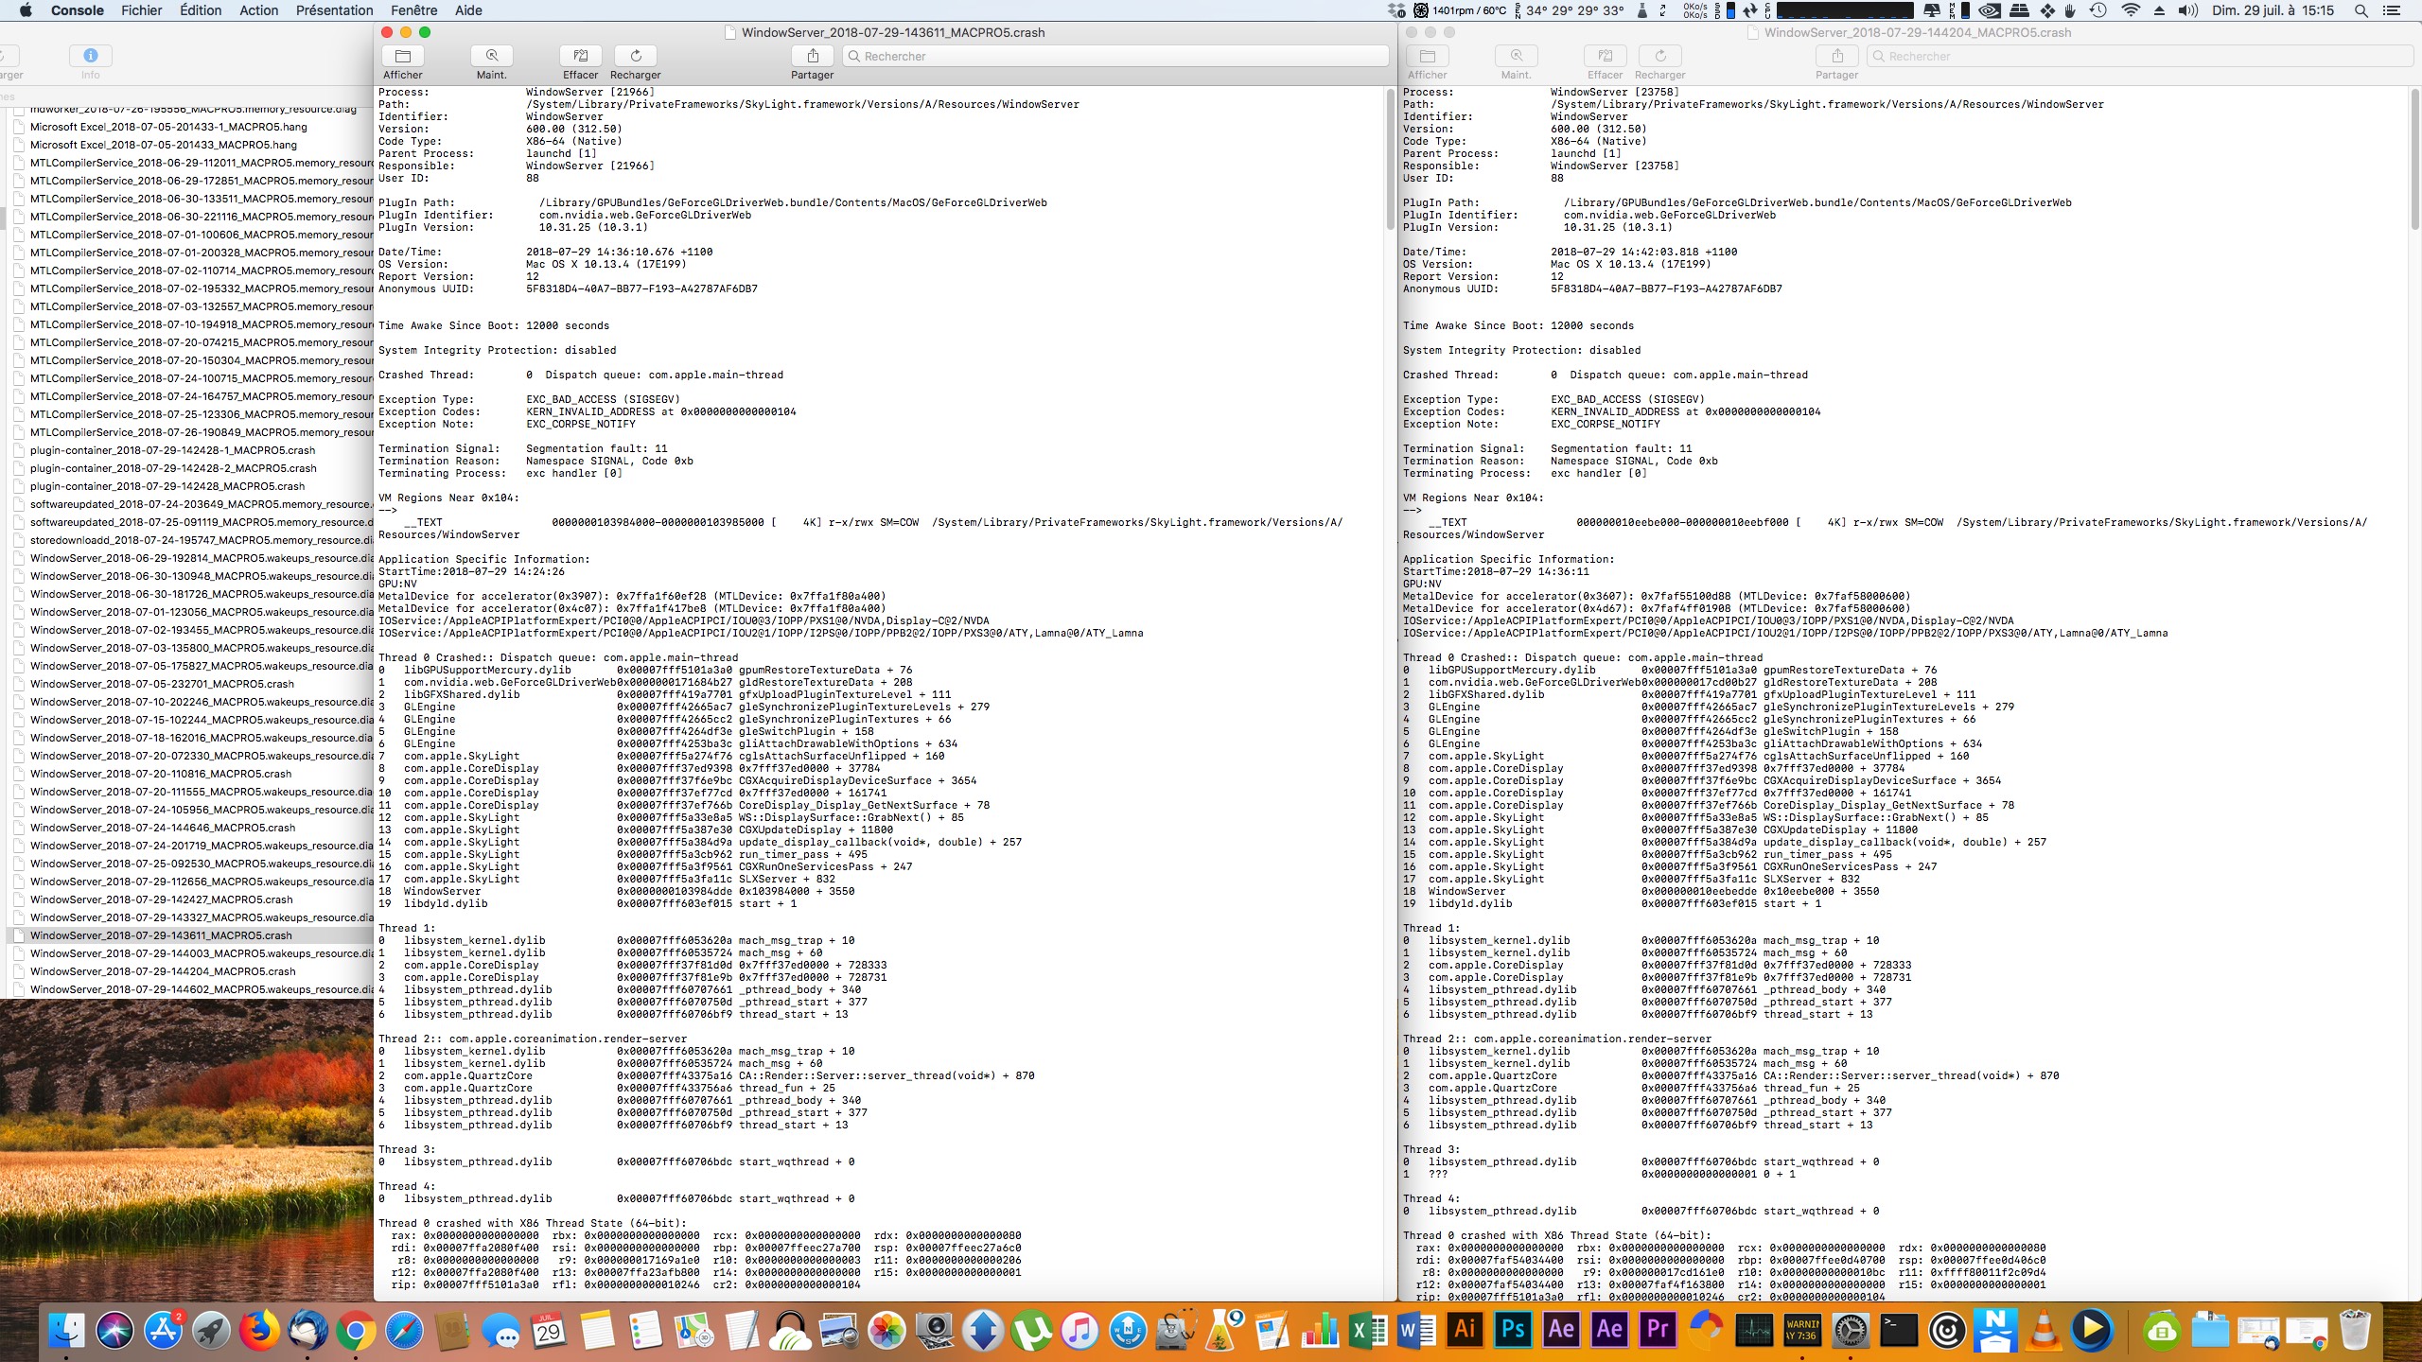Click Partager in the right crash window
The height and width of the screenshot is (1362, 2422).
click(1836, 56)
